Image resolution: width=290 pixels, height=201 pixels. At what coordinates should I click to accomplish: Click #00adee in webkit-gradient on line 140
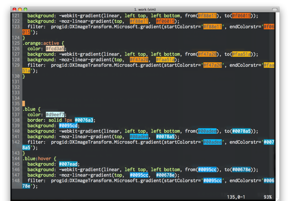pos(207,131)
